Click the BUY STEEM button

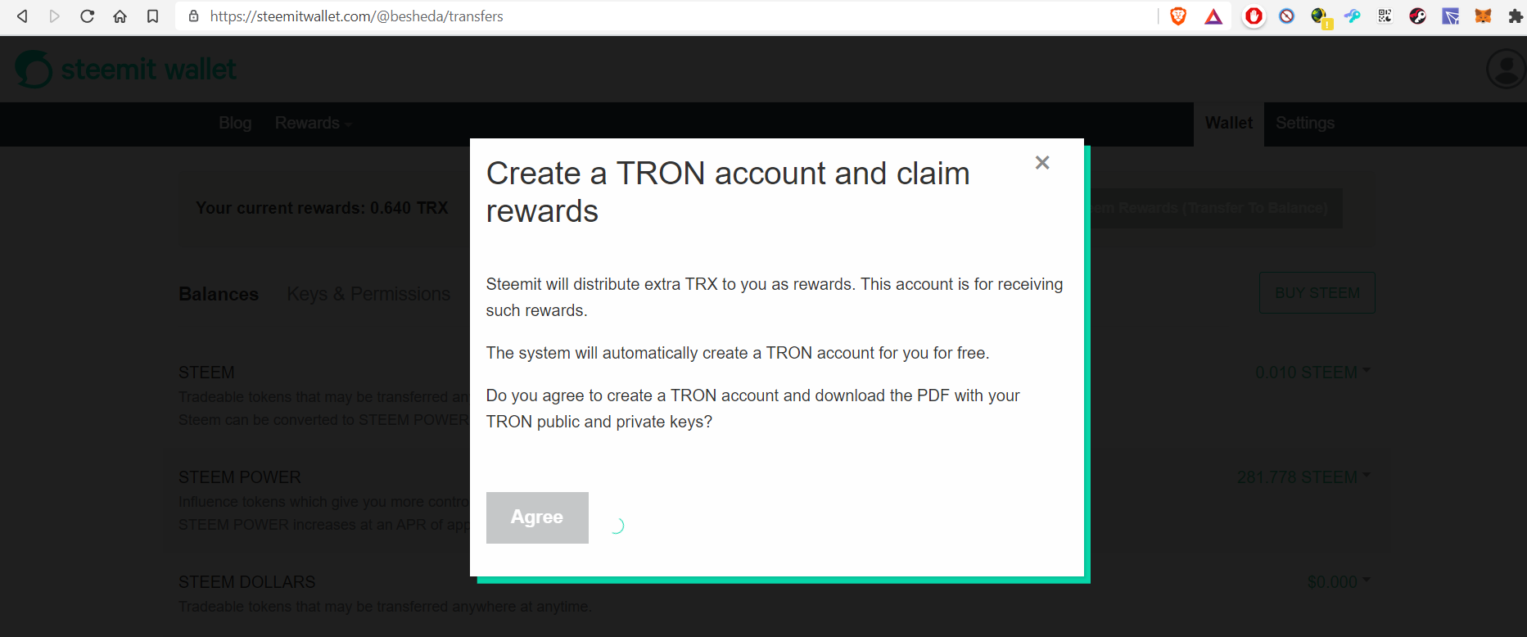click(1317, 292)
